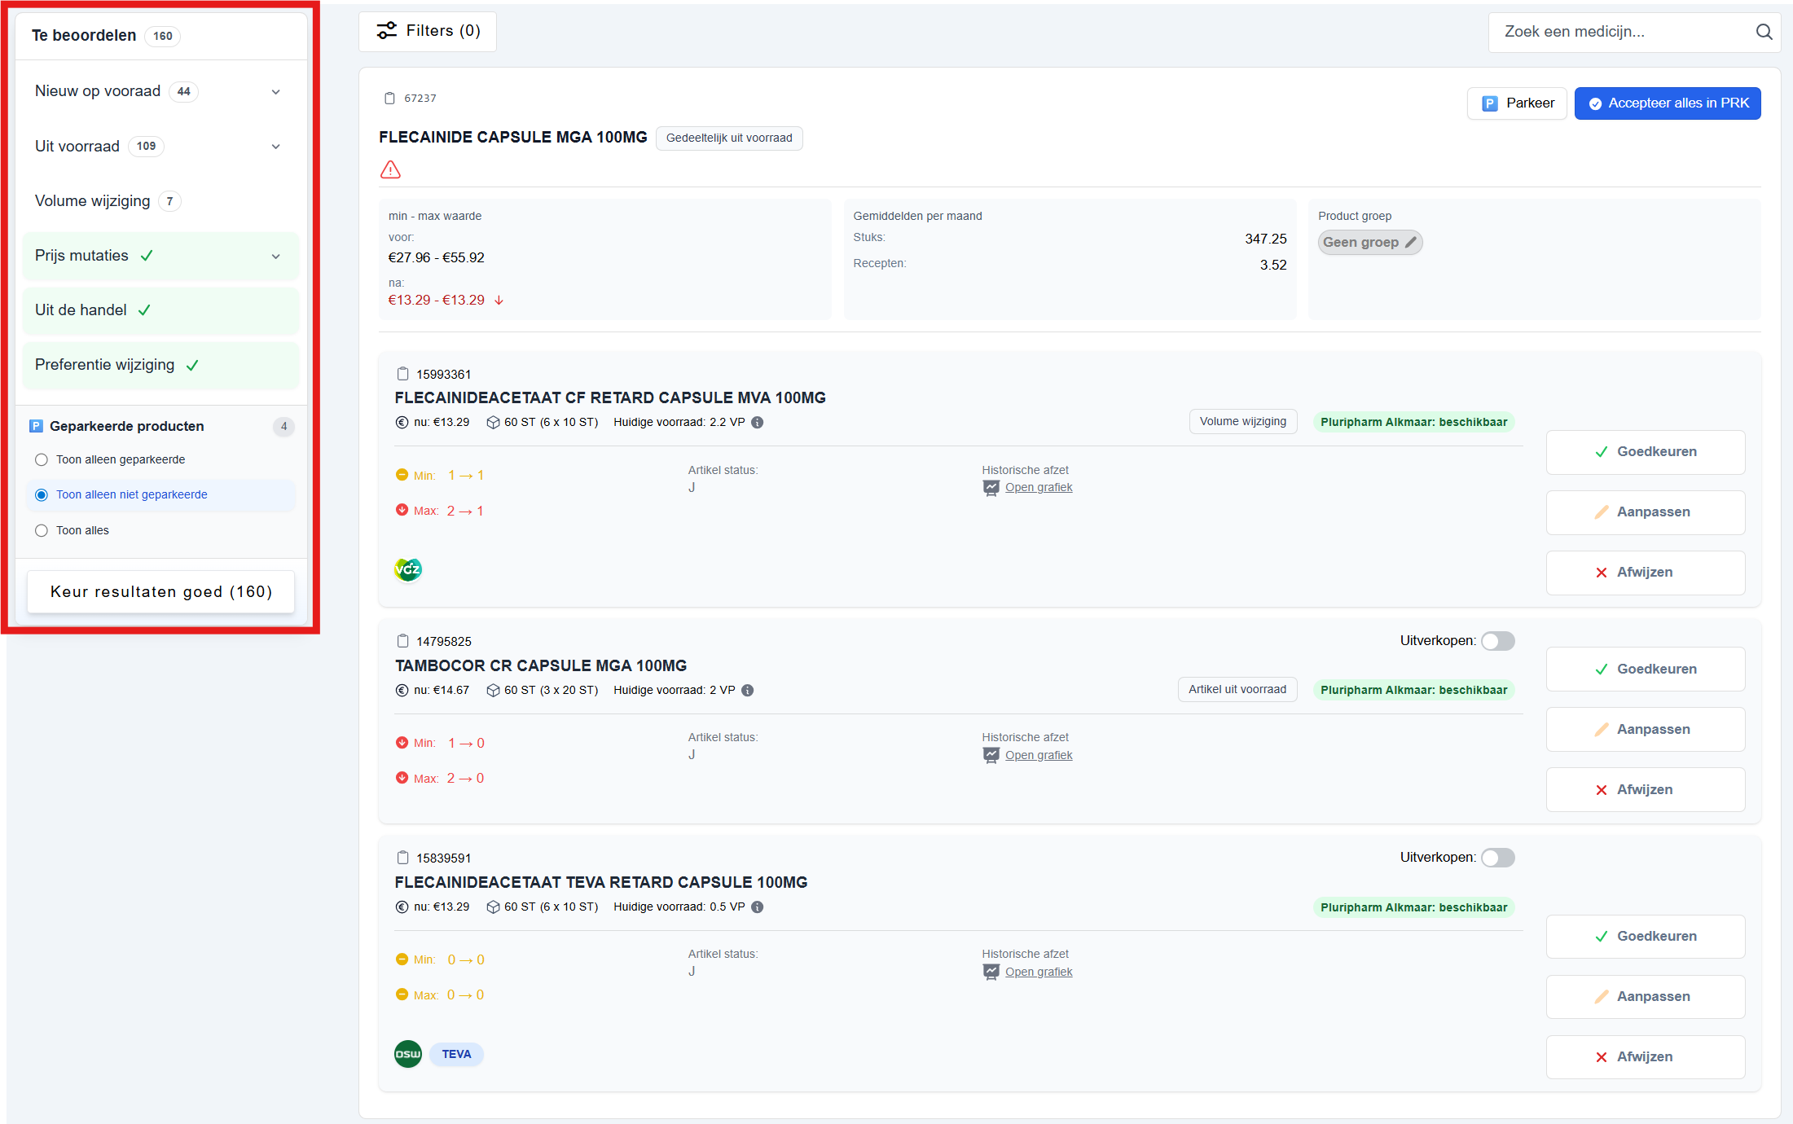Click the chart icon for FLECAINIDEACETAAT CF afzet
Image resolution: width=1793 pixels, height=1124 pixels.
[x=991, y=487]
